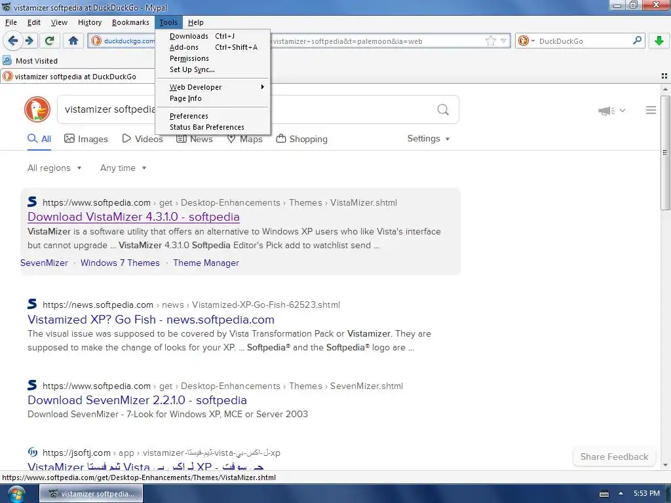Show hidden system tray icons
The width and height of the screenshot is (671, 503).
[621, 494]
